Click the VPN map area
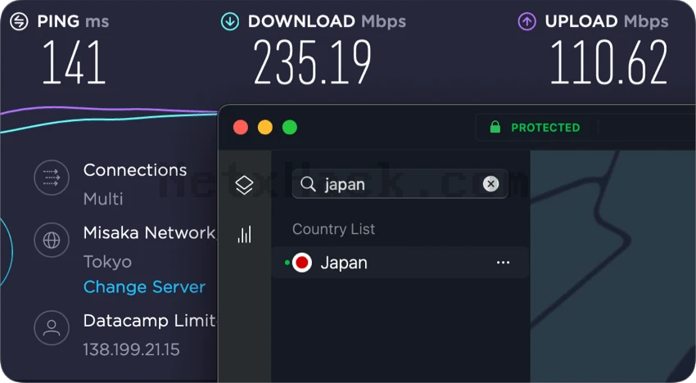Viewport: 696px width, 383px height. coord(613,266)
